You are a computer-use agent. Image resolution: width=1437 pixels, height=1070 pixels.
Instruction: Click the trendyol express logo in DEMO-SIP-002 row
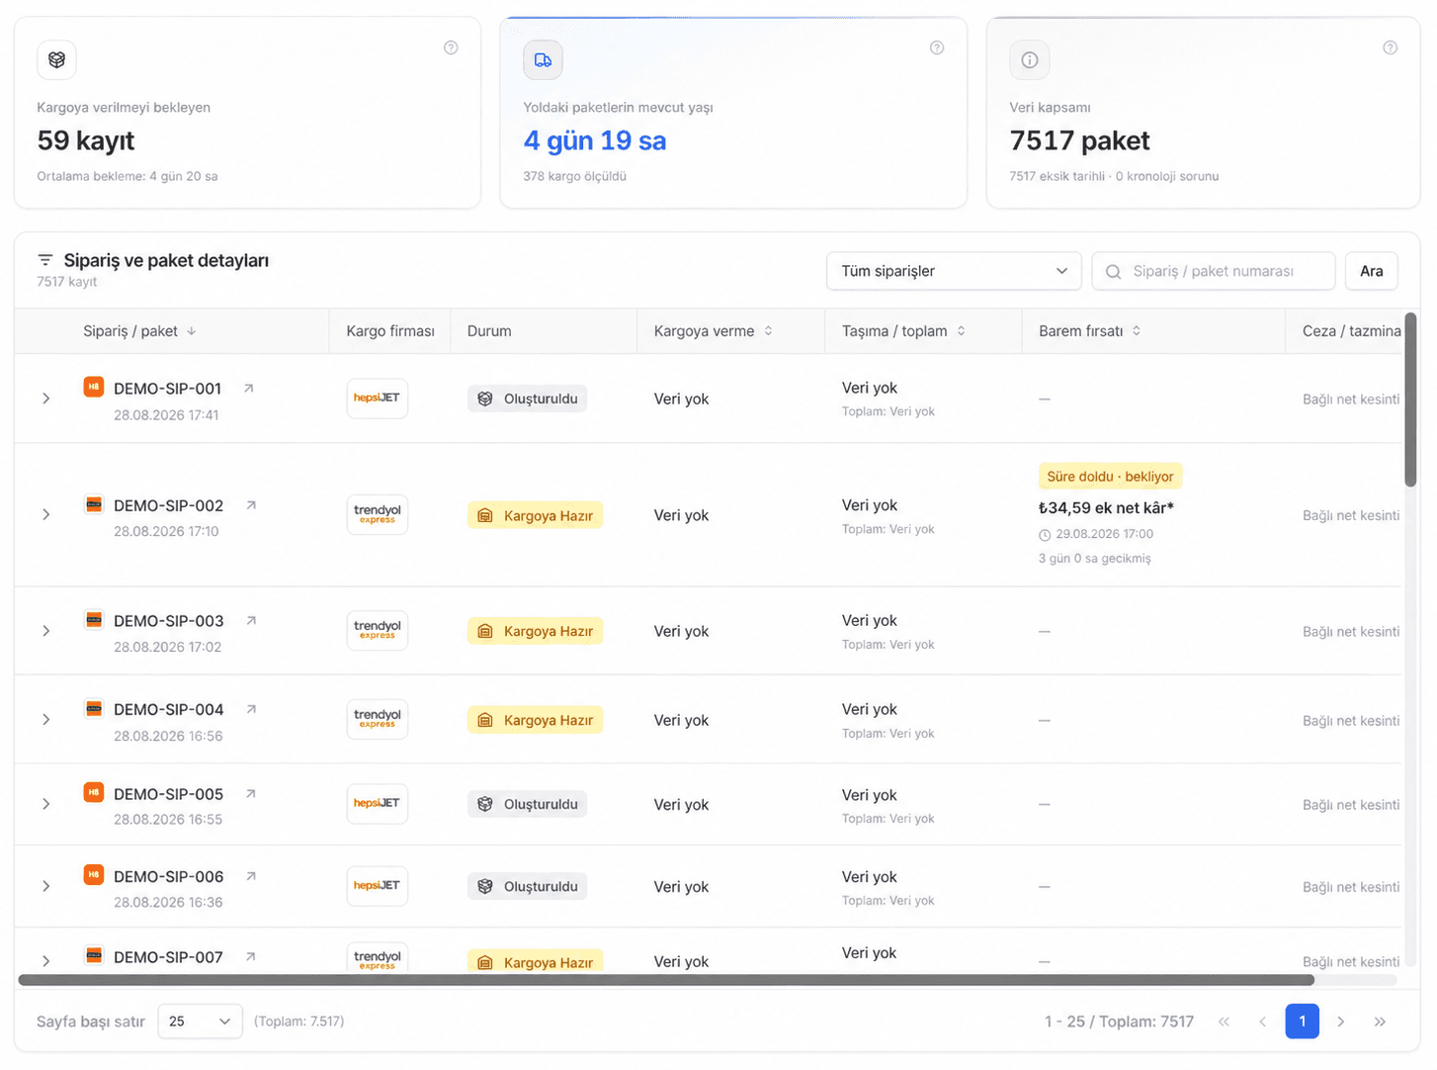tap(377, 514)
